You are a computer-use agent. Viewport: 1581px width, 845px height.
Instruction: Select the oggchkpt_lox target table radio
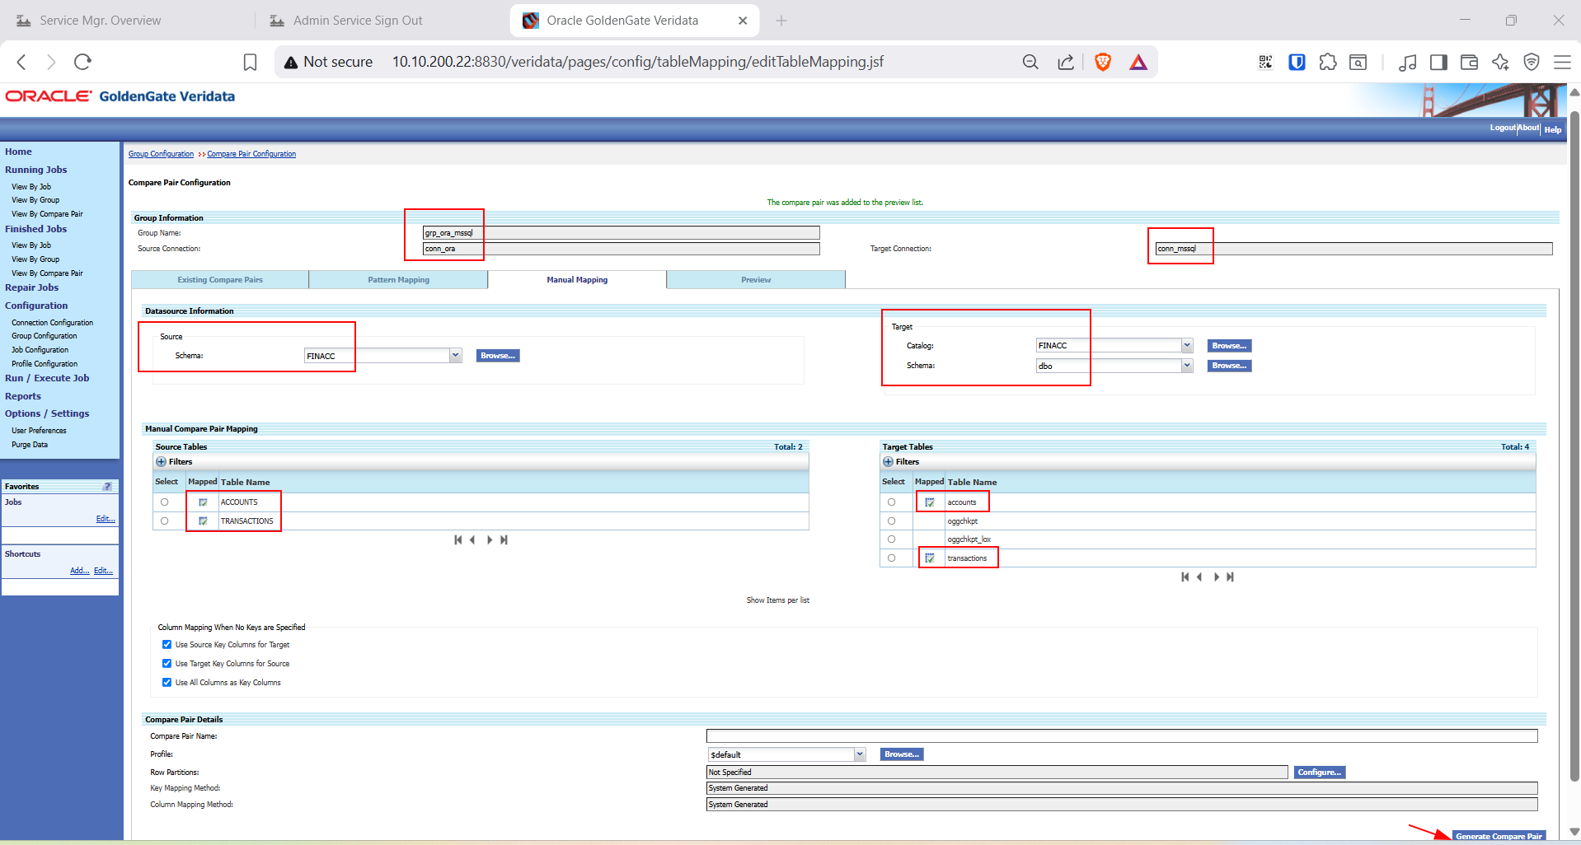pos(891,539)
